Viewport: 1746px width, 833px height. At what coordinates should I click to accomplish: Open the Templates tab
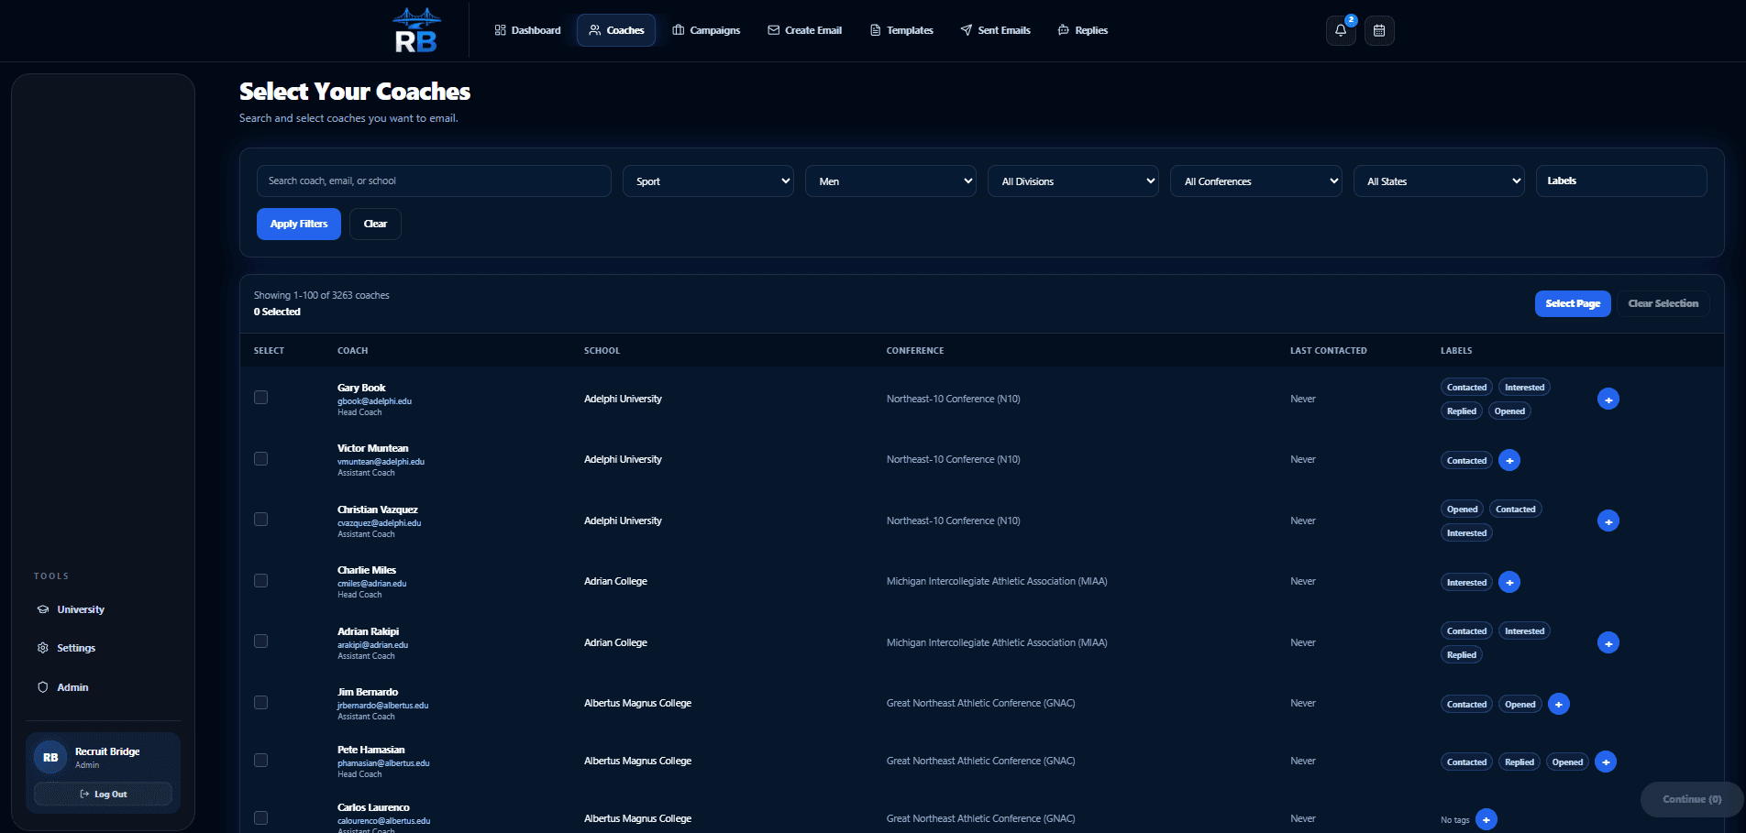click(901, 30)
